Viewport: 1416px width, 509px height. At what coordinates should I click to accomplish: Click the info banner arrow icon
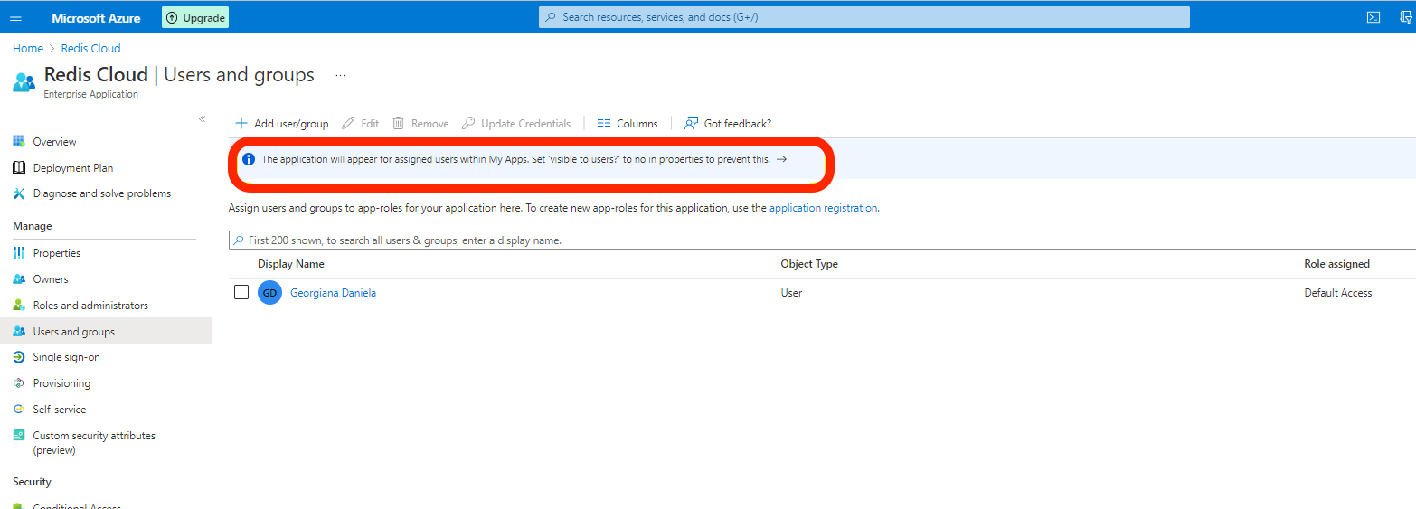tap(782, 159)
